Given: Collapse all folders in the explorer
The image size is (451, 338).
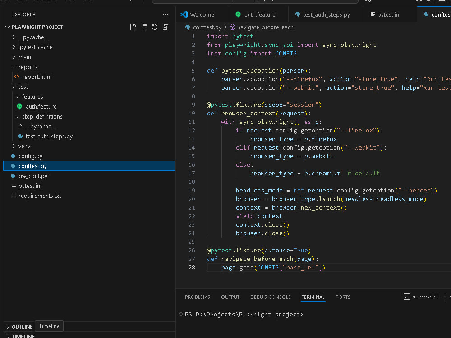Looking at the screenshot, I should [x=166, y=27].
